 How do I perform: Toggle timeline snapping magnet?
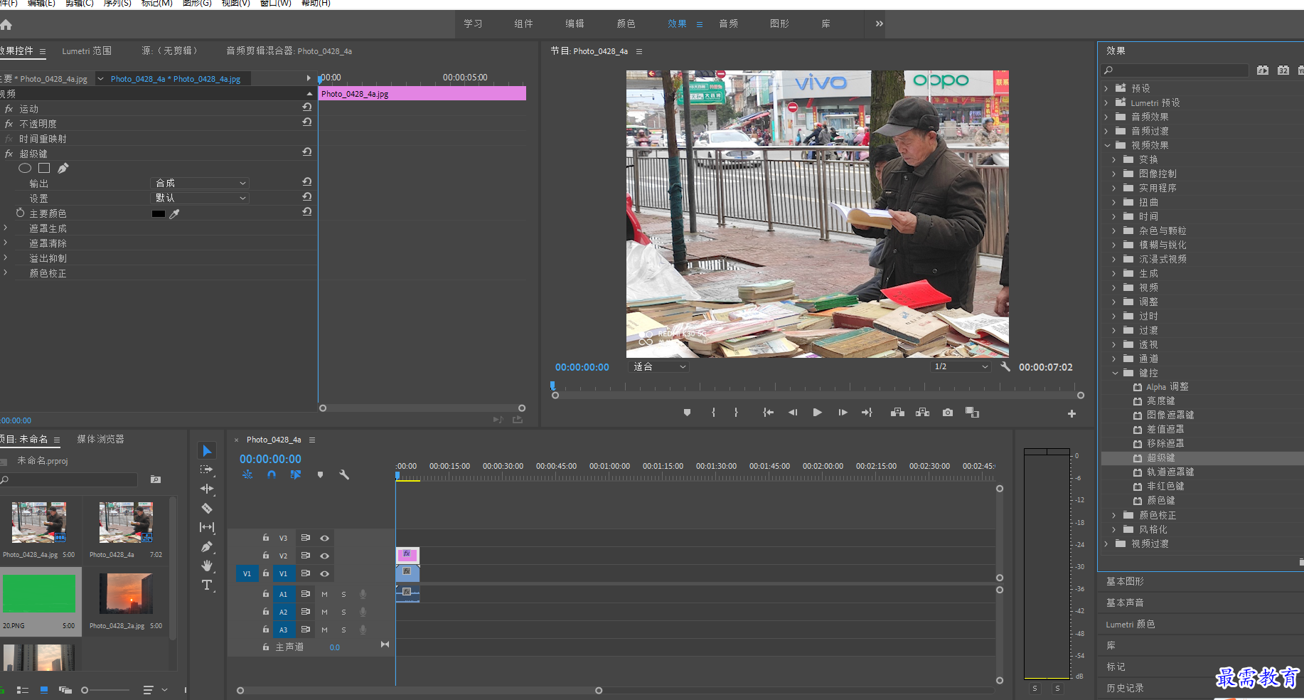pyautogui.click(x=272, y=474)
